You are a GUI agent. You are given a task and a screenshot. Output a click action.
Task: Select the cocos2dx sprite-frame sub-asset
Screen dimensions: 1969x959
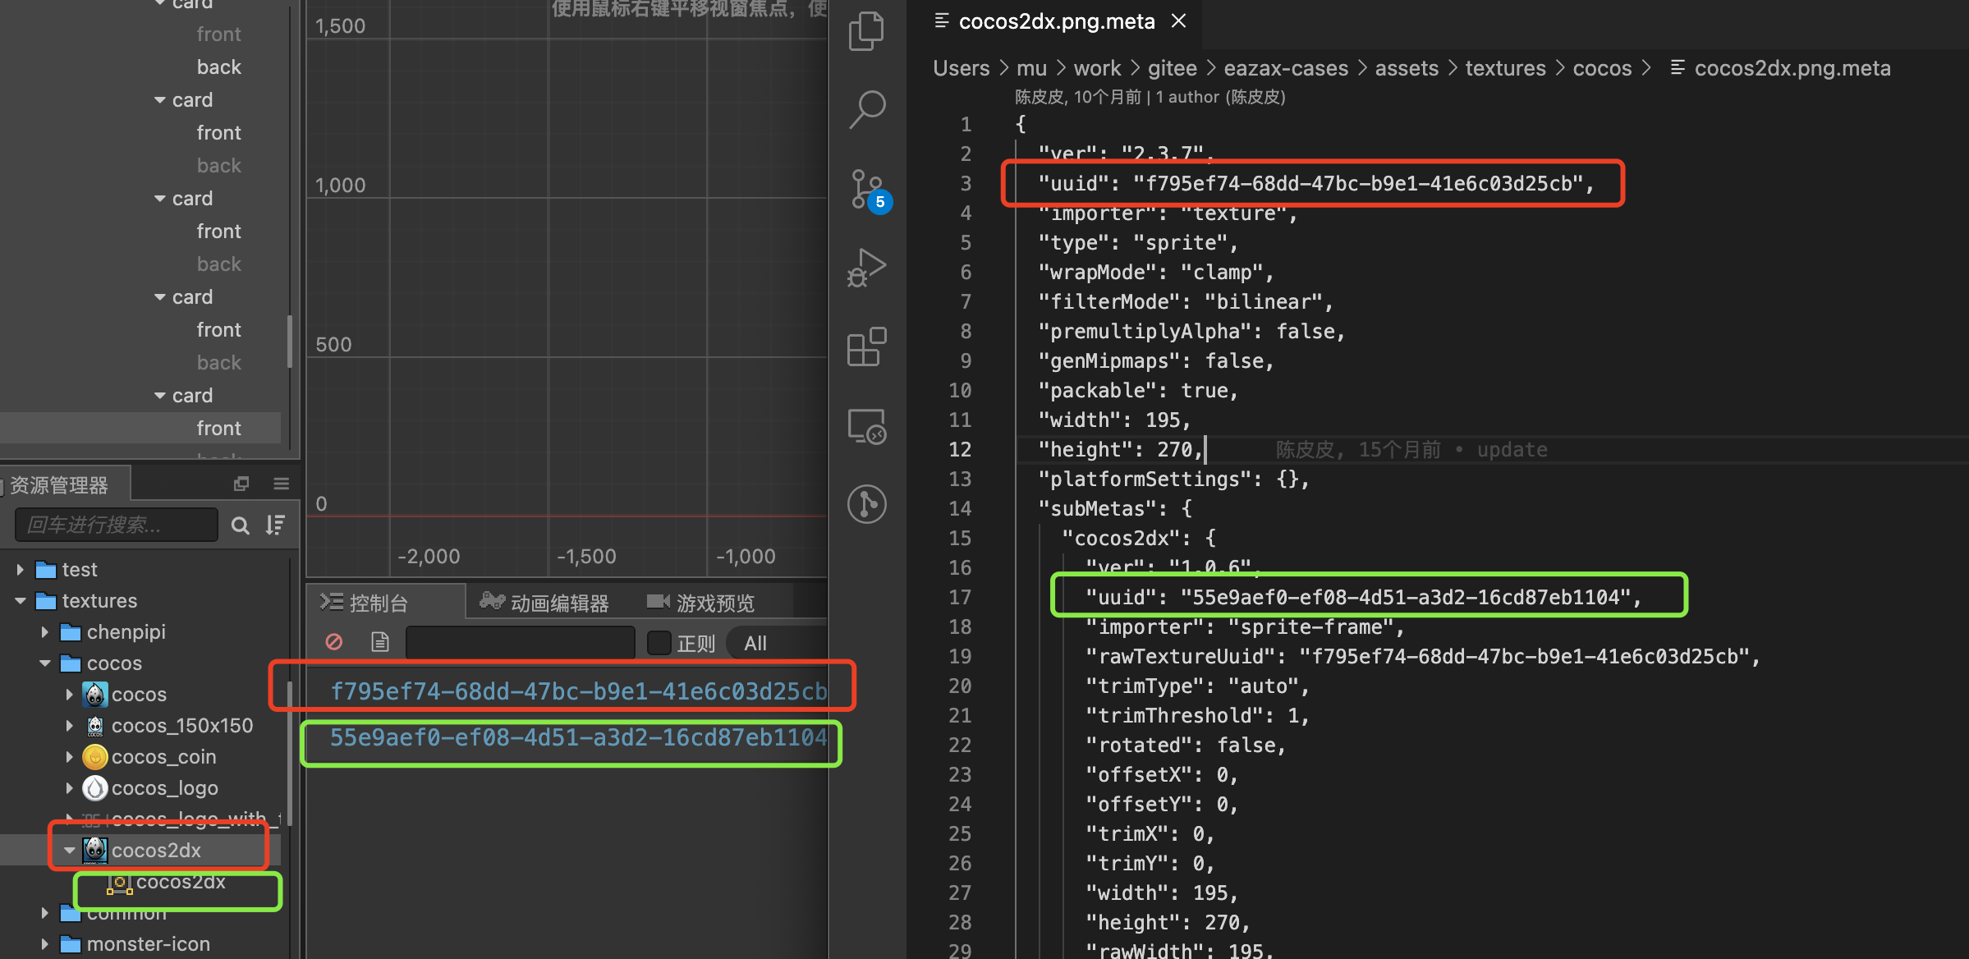pyautogui.click(x=180, y=883)
